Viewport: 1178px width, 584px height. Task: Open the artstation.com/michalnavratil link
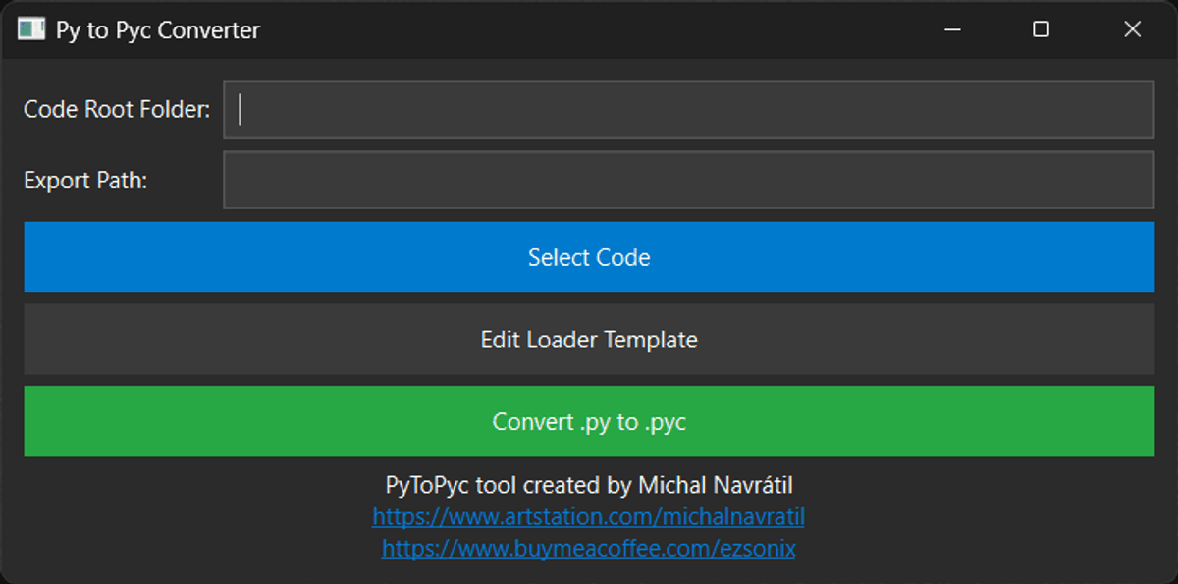(588, 516)
